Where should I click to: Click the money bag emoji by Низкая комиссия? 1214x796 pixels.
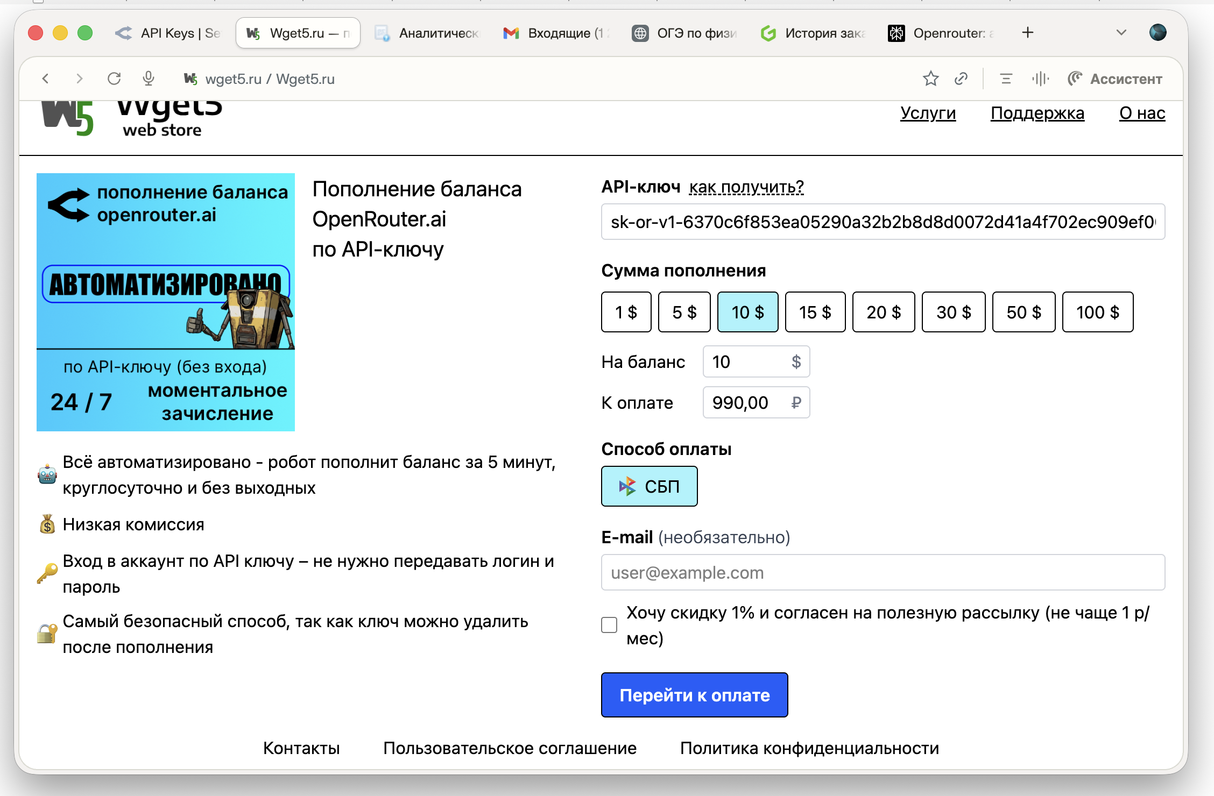[47, 524]
